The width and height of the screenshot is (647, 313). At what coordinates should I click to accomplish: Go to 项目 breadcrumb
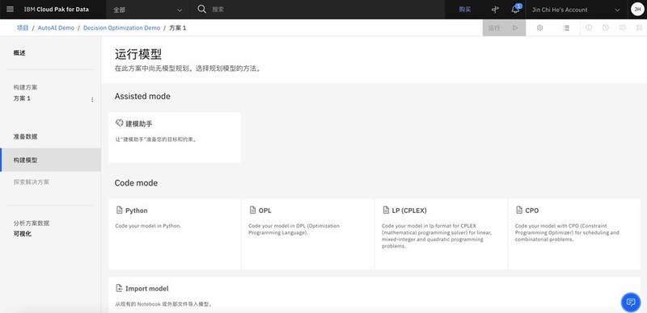(23, 28)
